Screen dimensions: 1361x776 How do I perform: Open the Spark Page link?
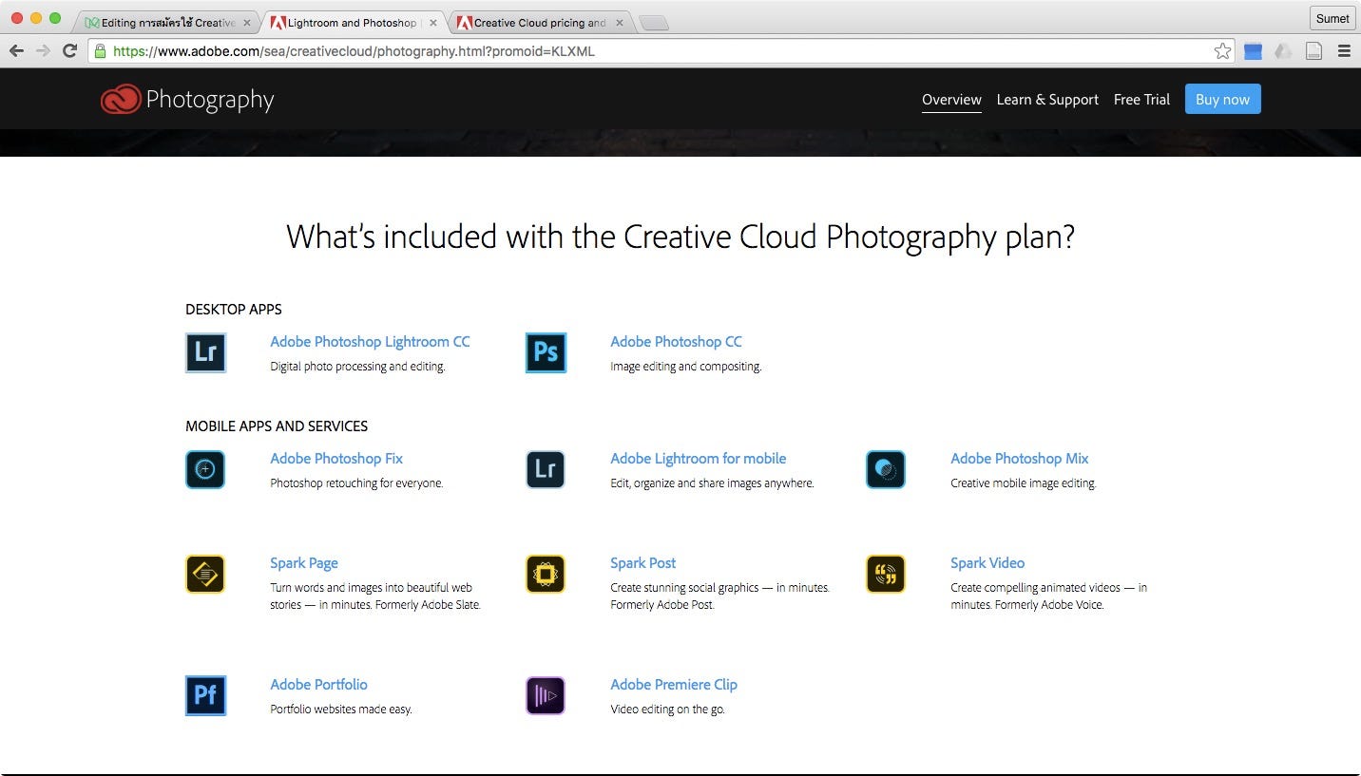point(304,563)
